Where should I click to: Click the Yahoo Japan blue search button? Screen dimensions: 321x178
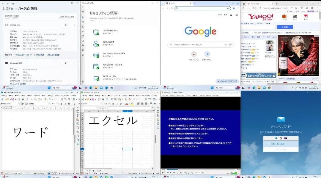coord(285,27)
